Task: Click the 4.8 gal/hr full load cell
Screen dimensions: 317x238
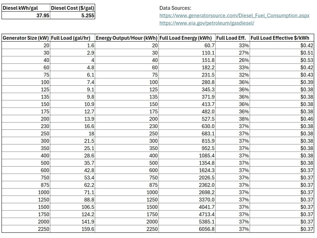Action: [73, 67]
